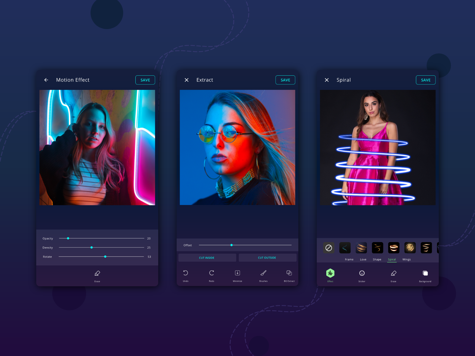475x356 pixels.
Task: Select the Erase icon under Motion Effect
Action: 97,273
